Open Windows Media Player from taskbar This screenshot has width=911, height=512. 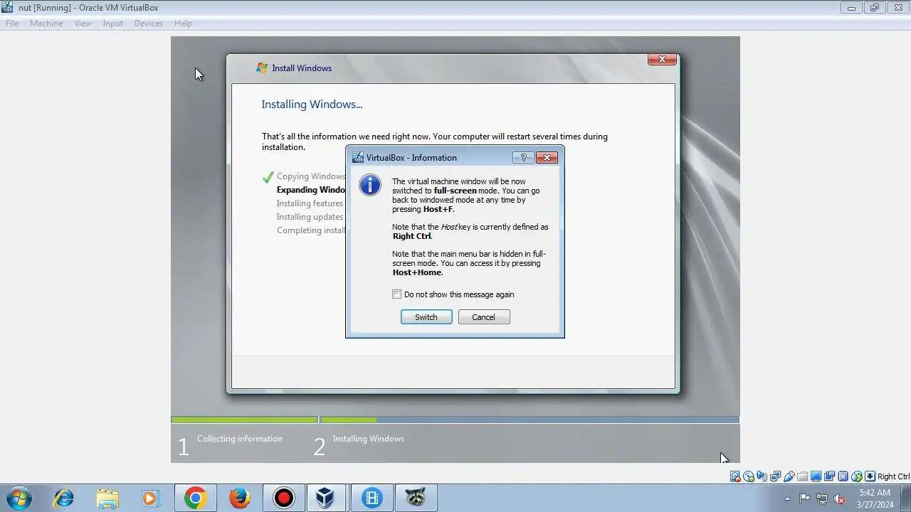(151, 498)
